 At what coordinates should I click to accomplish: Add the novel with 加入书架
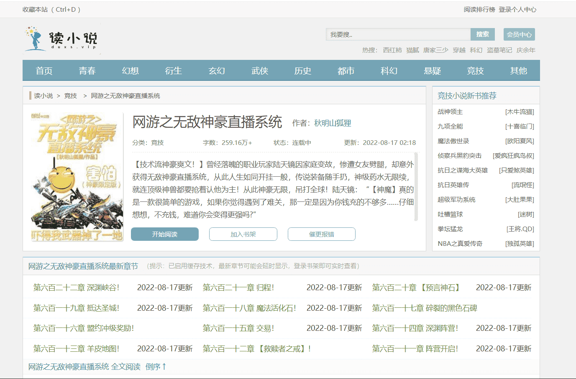(x=243, y=234)
